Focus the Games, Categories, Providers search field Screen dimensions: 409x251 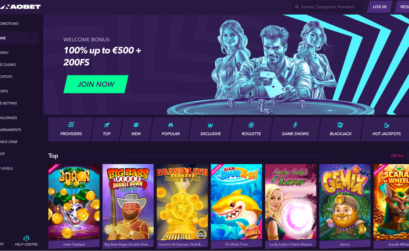tap(328, 7)
